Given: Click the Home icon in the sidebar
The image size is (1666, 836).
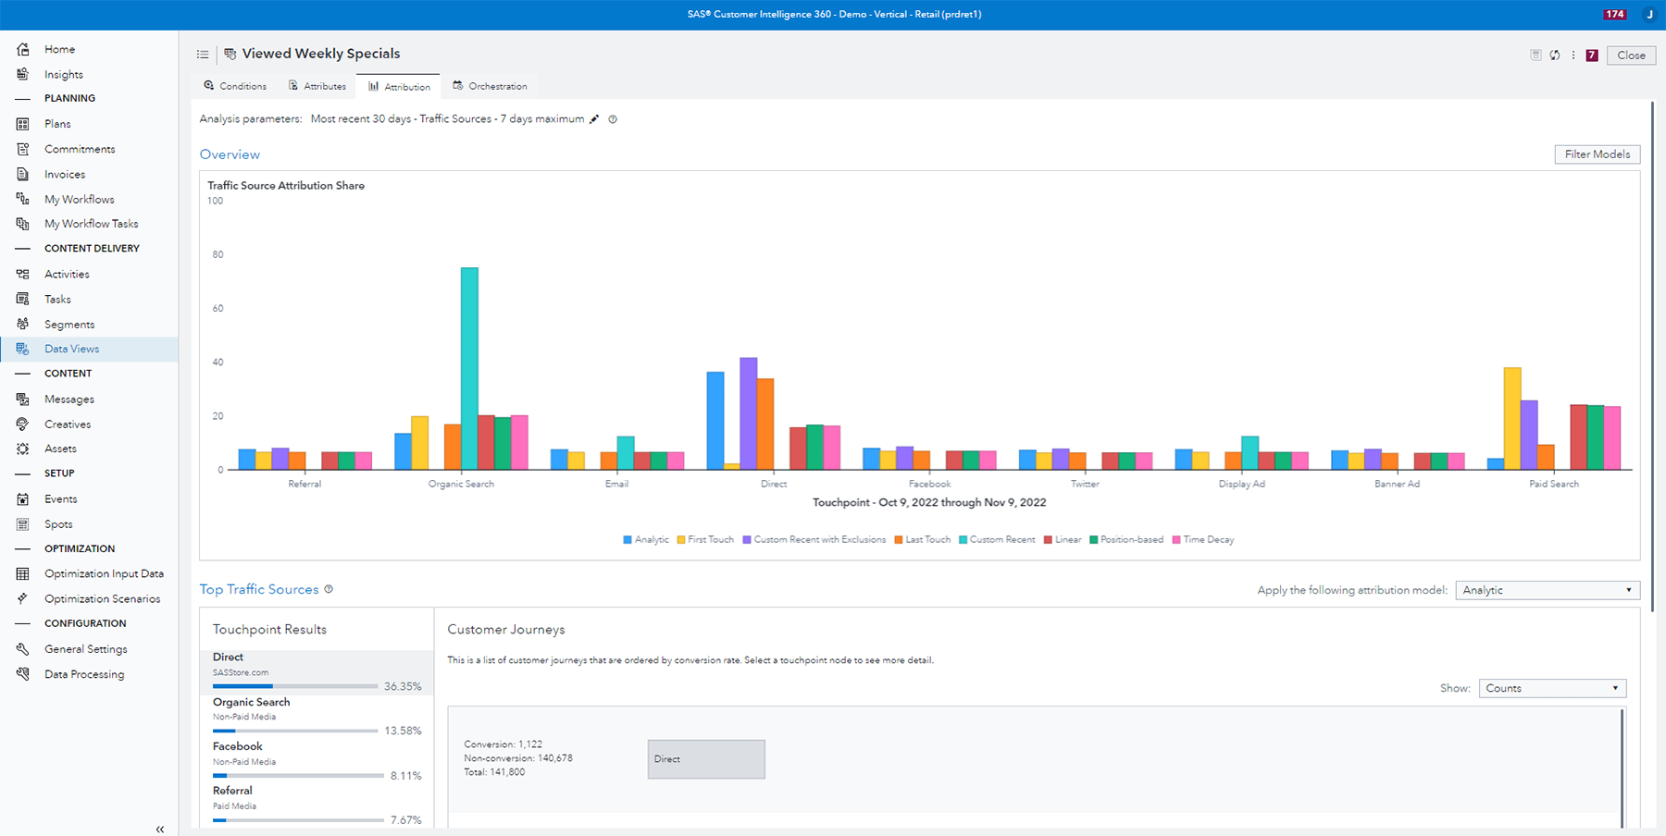Looking at the screenshot, I should click(23, 49).
